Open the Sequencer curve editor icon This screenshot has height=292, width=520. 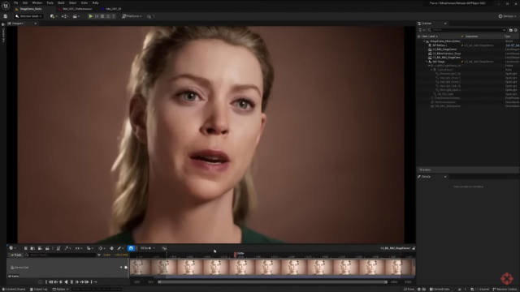[164, 248]
